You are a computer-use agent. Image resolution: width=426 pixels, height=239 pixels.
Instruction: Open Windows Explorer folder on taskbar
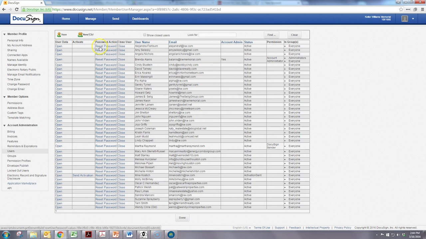click(x=33, y=235)
